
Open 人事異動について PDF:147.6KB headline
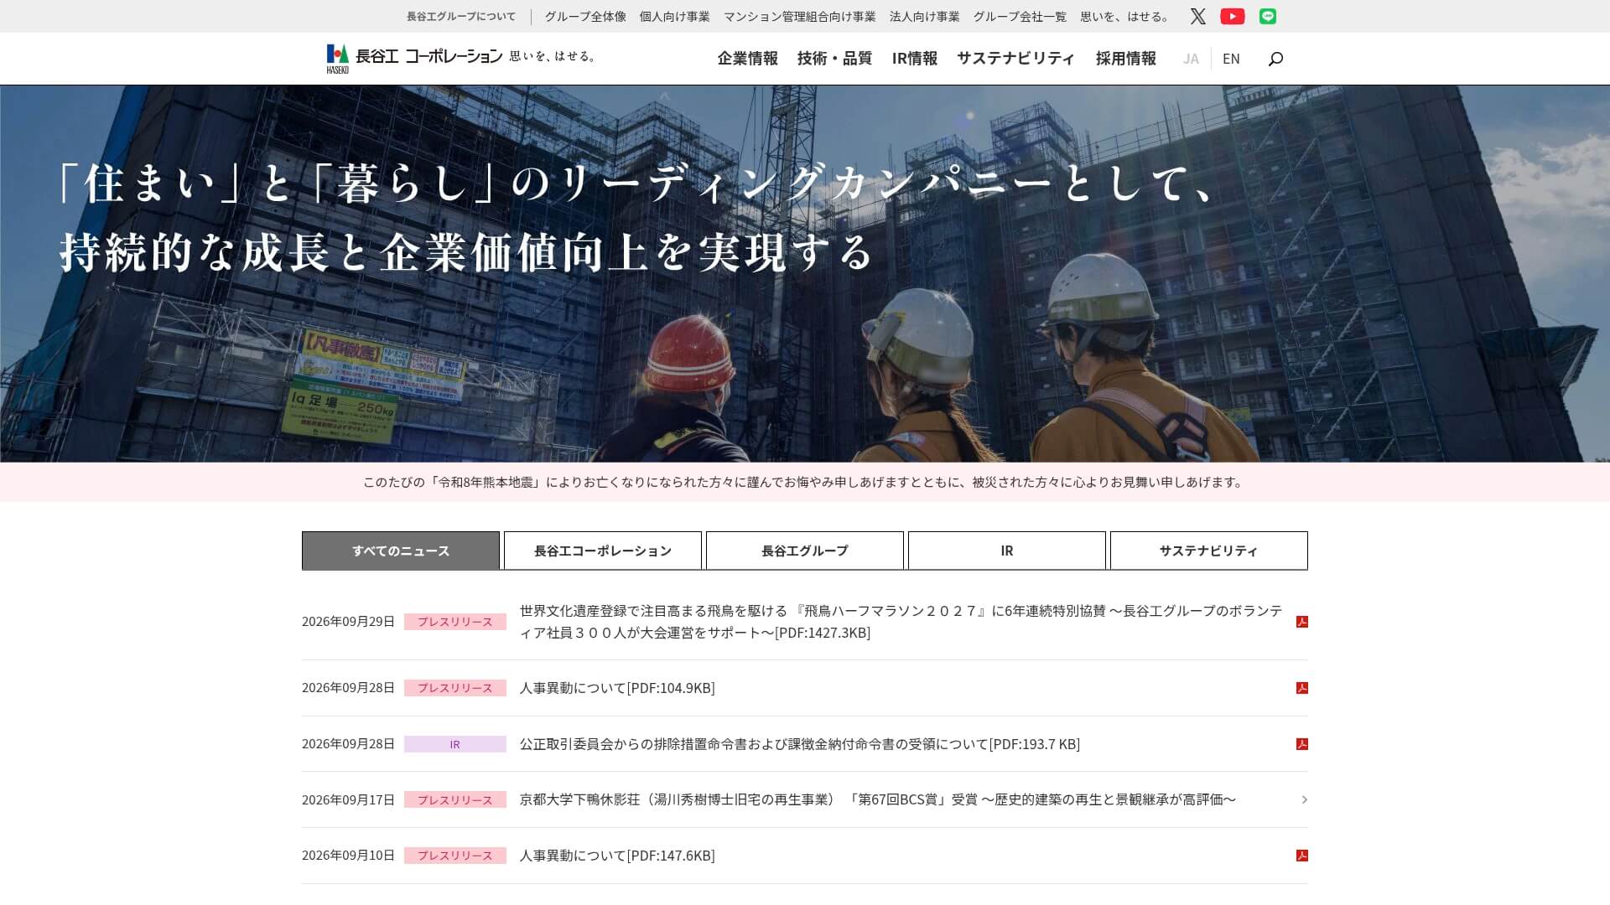617,856
